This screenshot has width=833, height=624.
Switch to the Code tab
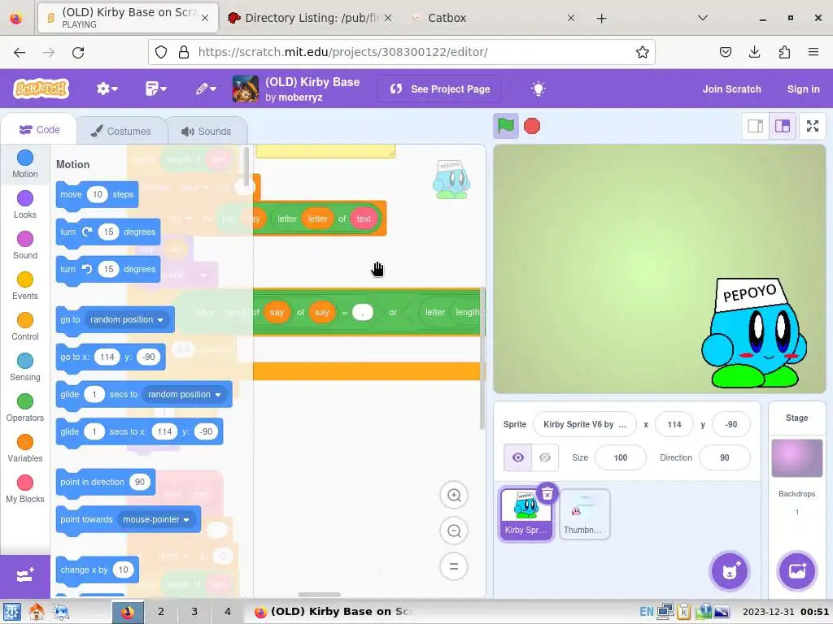39,130
